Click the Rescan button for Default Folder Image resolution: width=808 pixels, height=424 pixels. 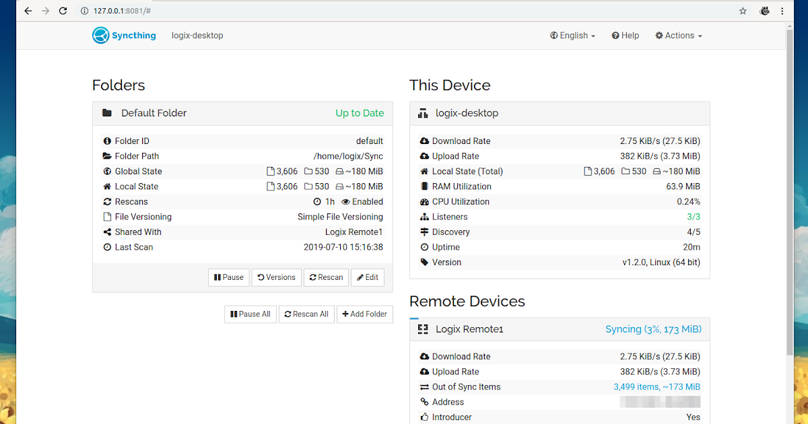coord(327,277)
